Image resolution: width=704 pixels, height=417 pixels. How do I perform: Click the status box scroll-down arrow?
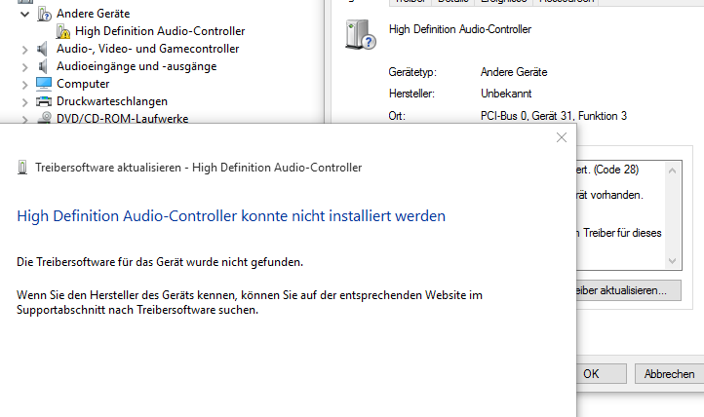click(672, 261)
